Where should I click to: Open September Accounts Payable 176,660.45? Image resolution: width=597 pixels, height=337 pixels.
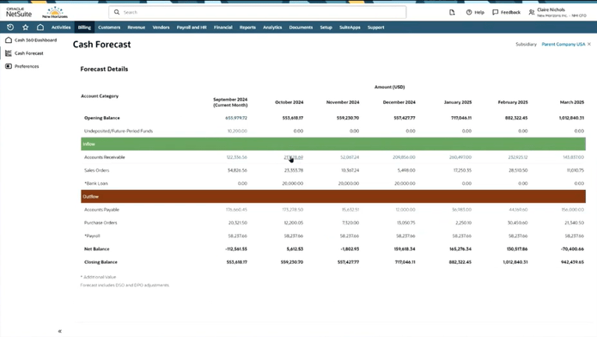tap(236, 210)
